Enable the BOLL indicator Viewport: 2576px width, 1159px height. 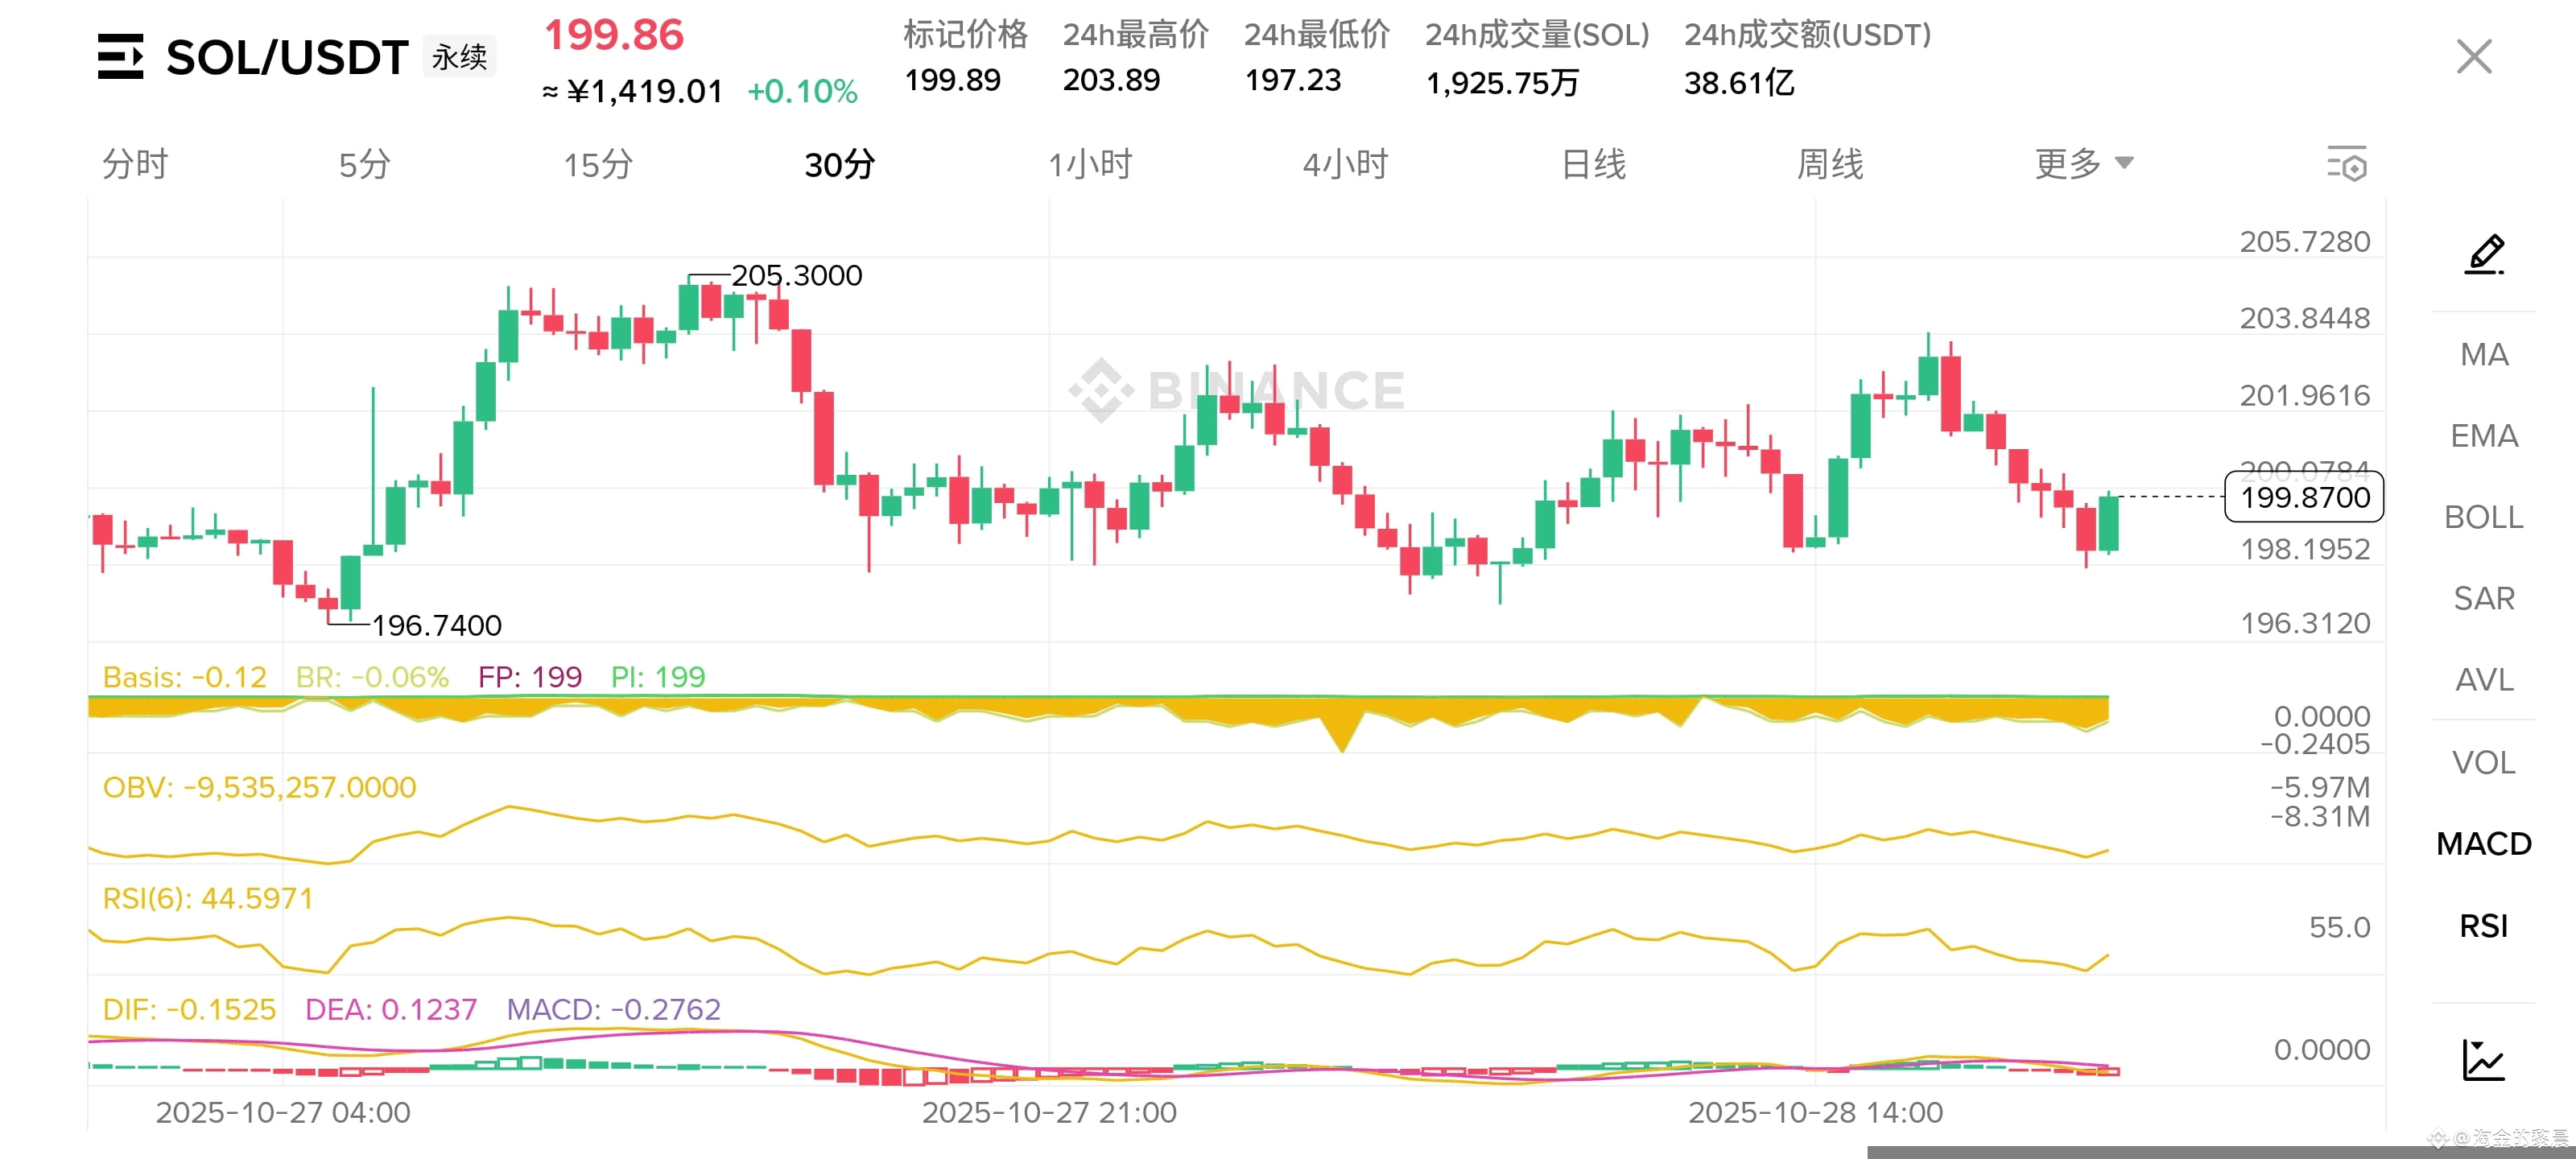[2484, 517]
